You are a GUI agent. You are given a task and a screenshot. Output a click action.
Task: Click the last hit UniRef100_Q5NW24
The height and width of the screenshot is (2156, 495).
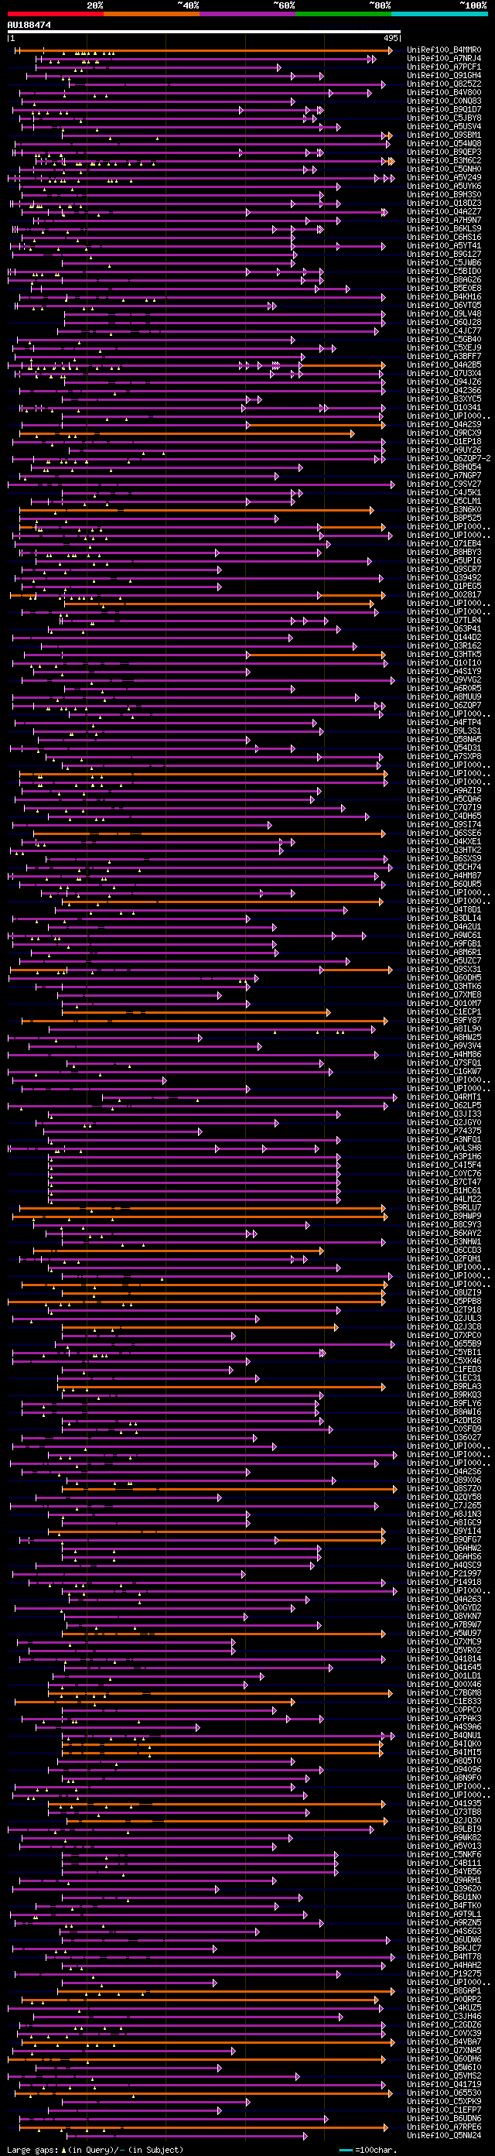coord(444,2135)
